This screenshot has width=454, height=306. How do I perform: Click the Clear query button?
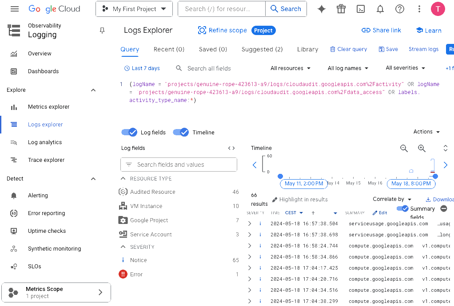[348, 49]
